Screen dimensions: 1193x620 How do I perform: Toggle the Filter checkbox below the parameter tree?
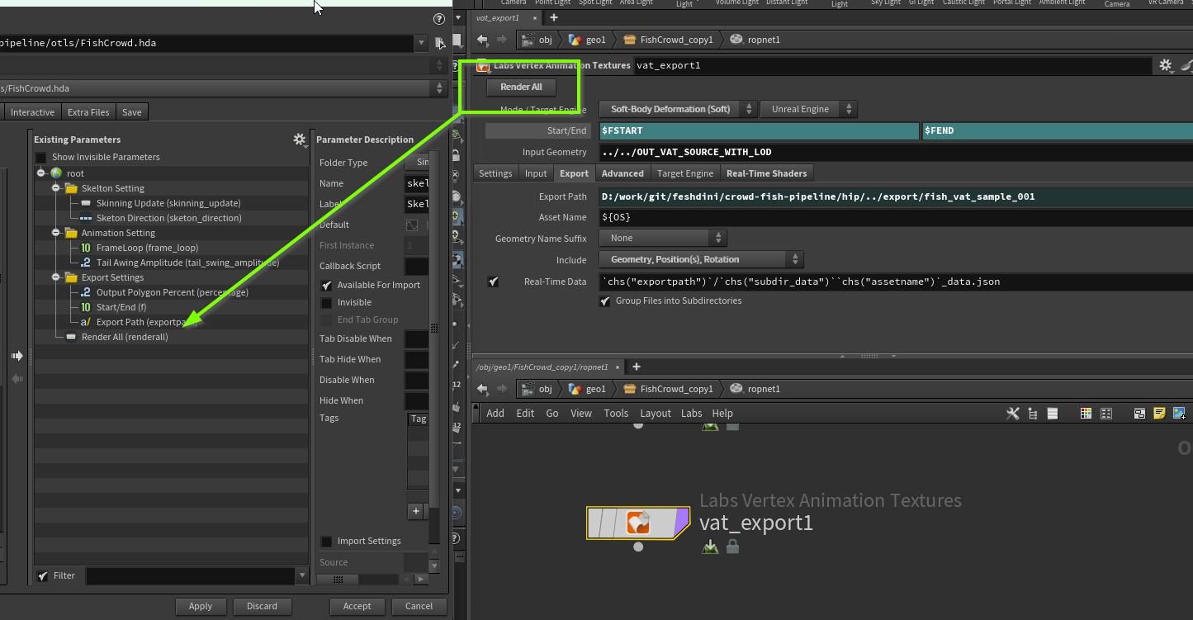click(43, 575)
